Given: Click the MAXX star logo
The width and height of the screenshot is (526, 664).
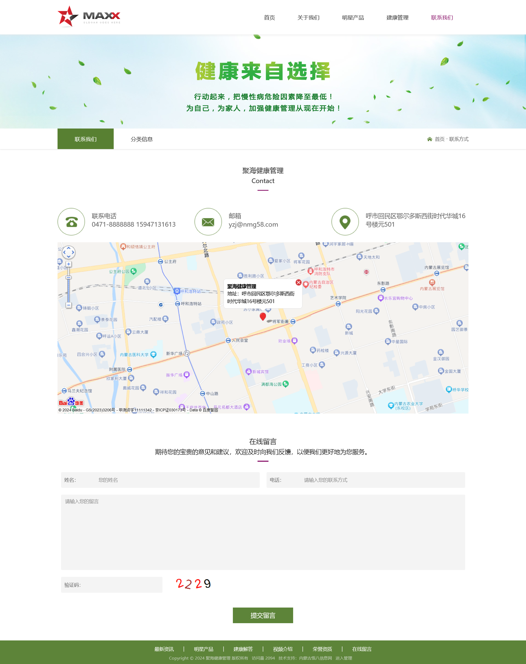Looking at the screenshot, I should coord(89,17).
